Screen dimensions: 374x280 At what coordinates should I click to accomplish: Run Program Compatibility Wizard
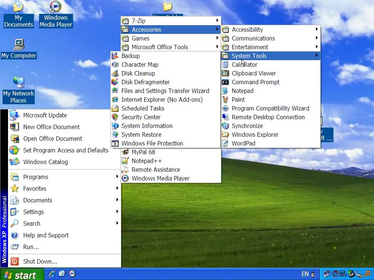271,108
